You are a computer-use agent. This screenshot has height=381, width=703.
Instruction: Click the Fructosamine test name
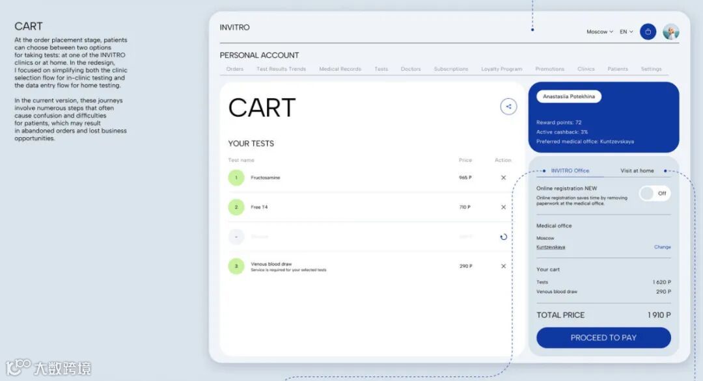pos(266,177)
